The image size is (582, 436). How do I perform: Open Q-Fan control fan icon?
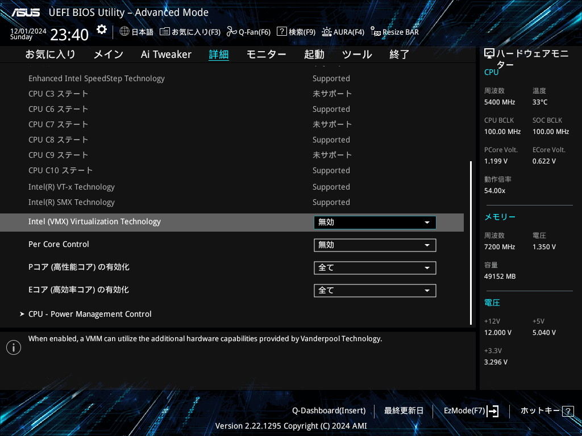point(232,32)
